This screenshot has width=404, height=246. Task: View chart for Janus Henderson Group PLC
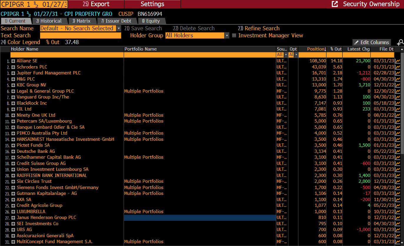[x=398, y=217]
